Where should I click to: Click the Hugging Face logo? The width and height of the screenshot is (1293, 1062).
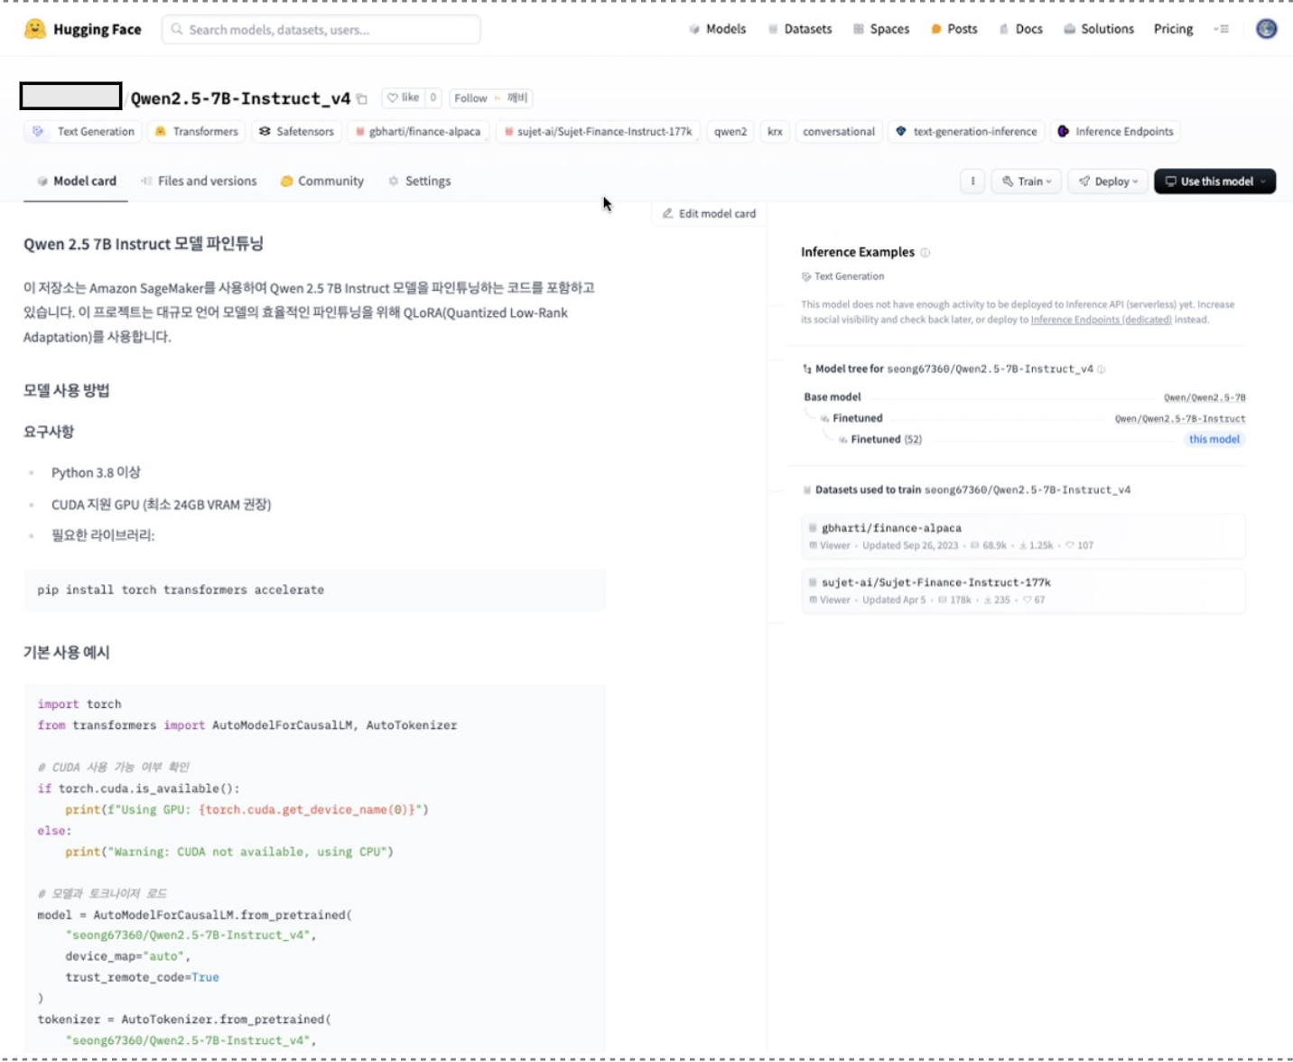pos(82,29)
